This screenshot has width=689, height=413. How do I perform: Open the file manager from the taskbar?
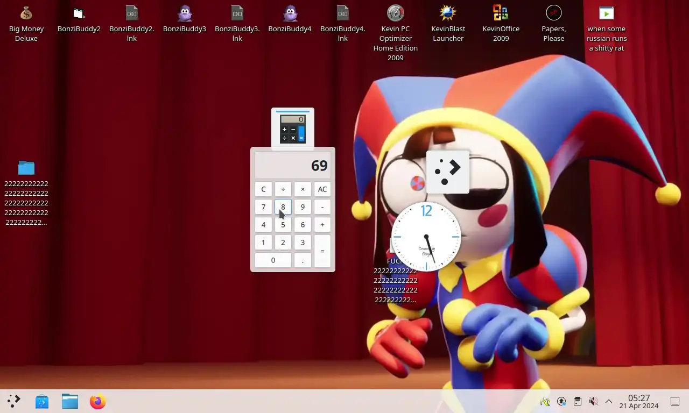(70, 401)
